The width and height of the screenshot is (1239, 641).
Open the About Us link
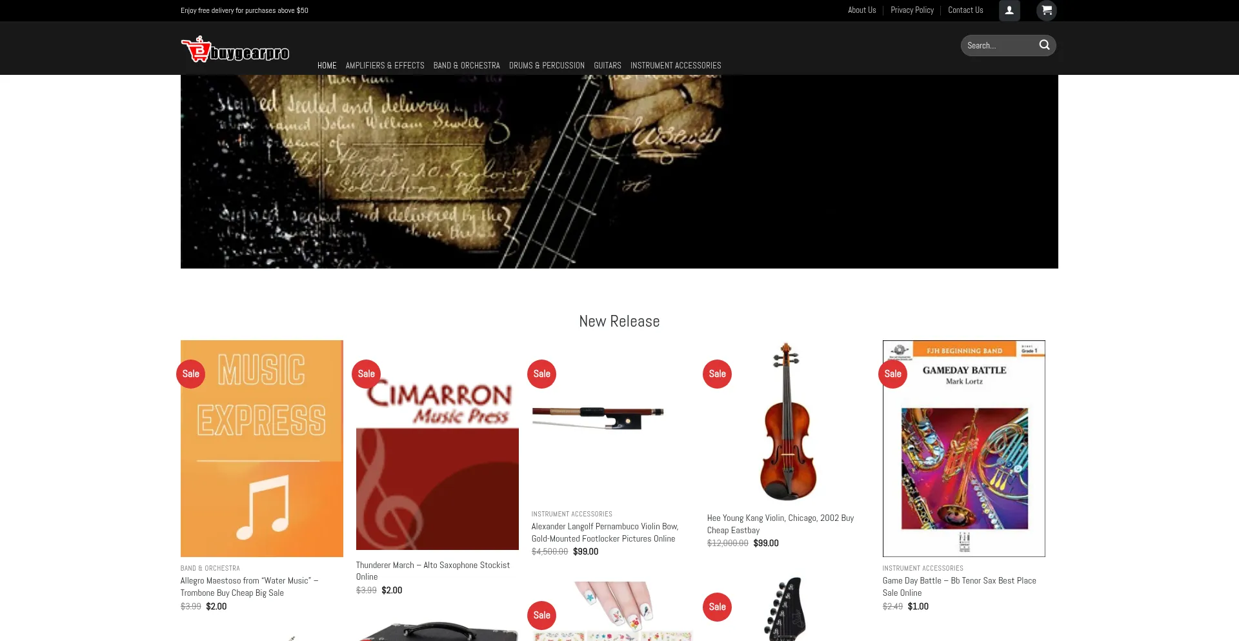pos(861,10)
